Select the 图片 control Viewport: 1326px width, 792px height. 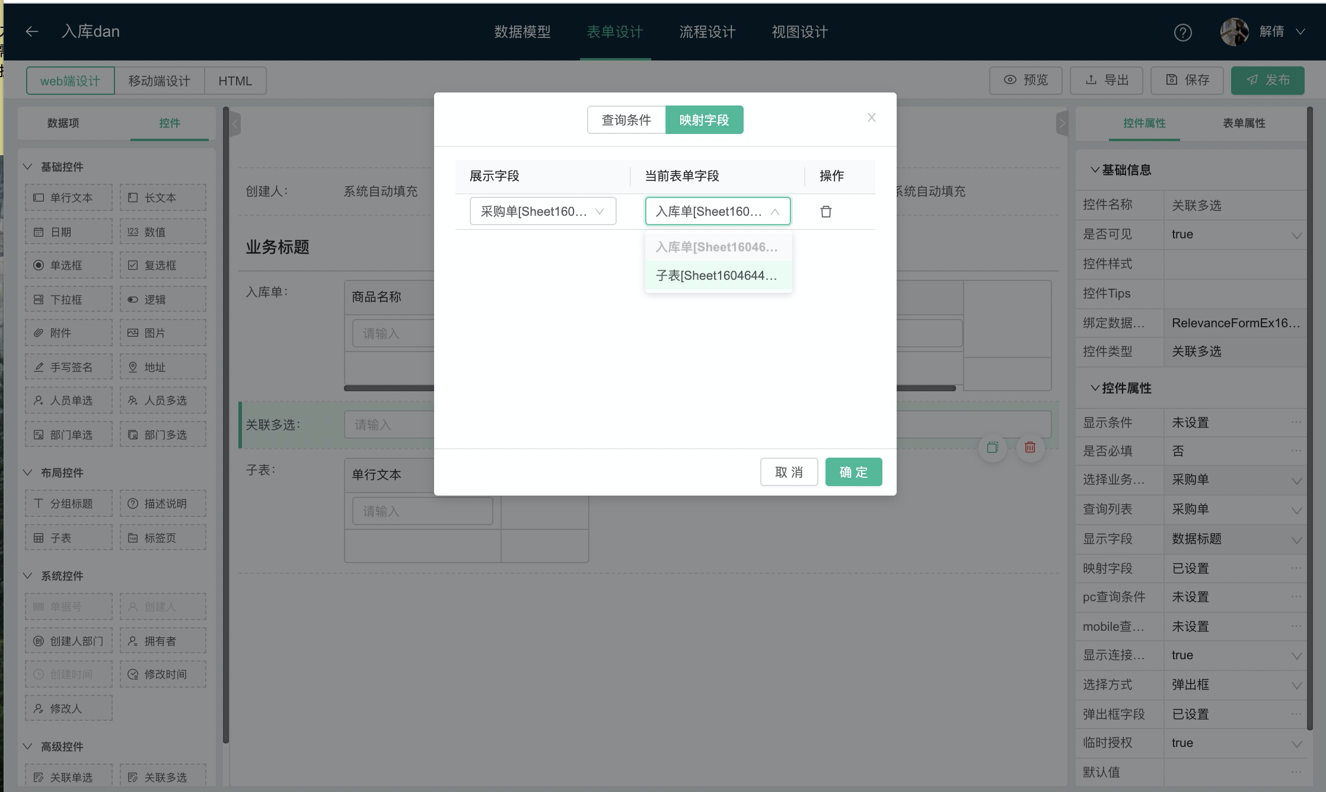pos(163,333)
